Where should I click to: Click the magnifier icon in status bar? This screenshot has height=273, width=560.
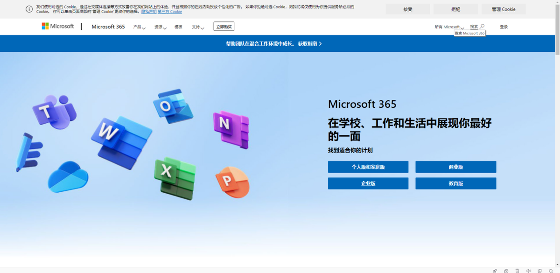click(551, 270)
